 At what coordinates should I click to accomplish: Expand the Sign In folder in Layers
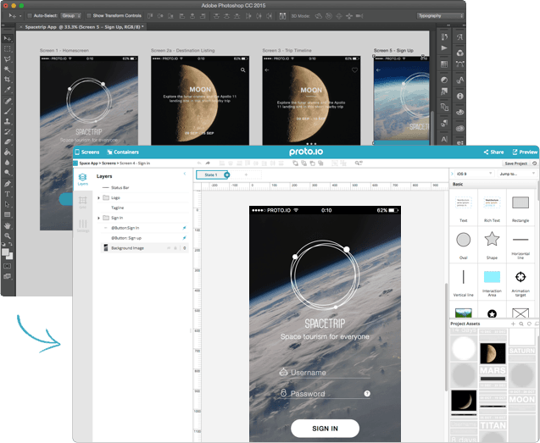tap(99, 218)
